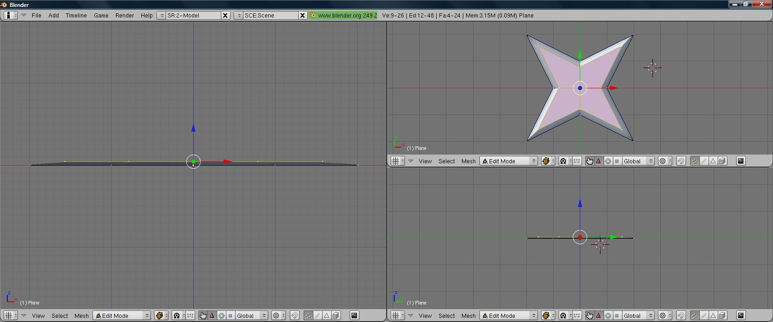
Task: Change Edit Mode dropdown in left viewport
Action: tap(122, 316)
